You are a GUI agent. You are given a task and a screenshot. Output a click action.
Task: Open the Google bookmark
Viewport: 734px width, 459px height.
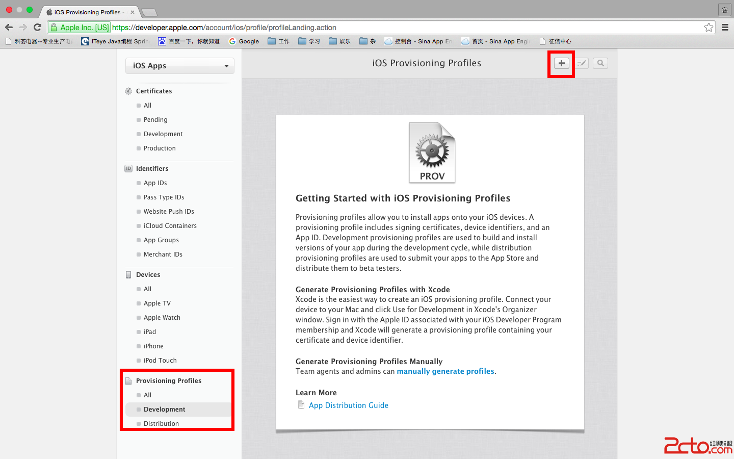pos(244,41)
